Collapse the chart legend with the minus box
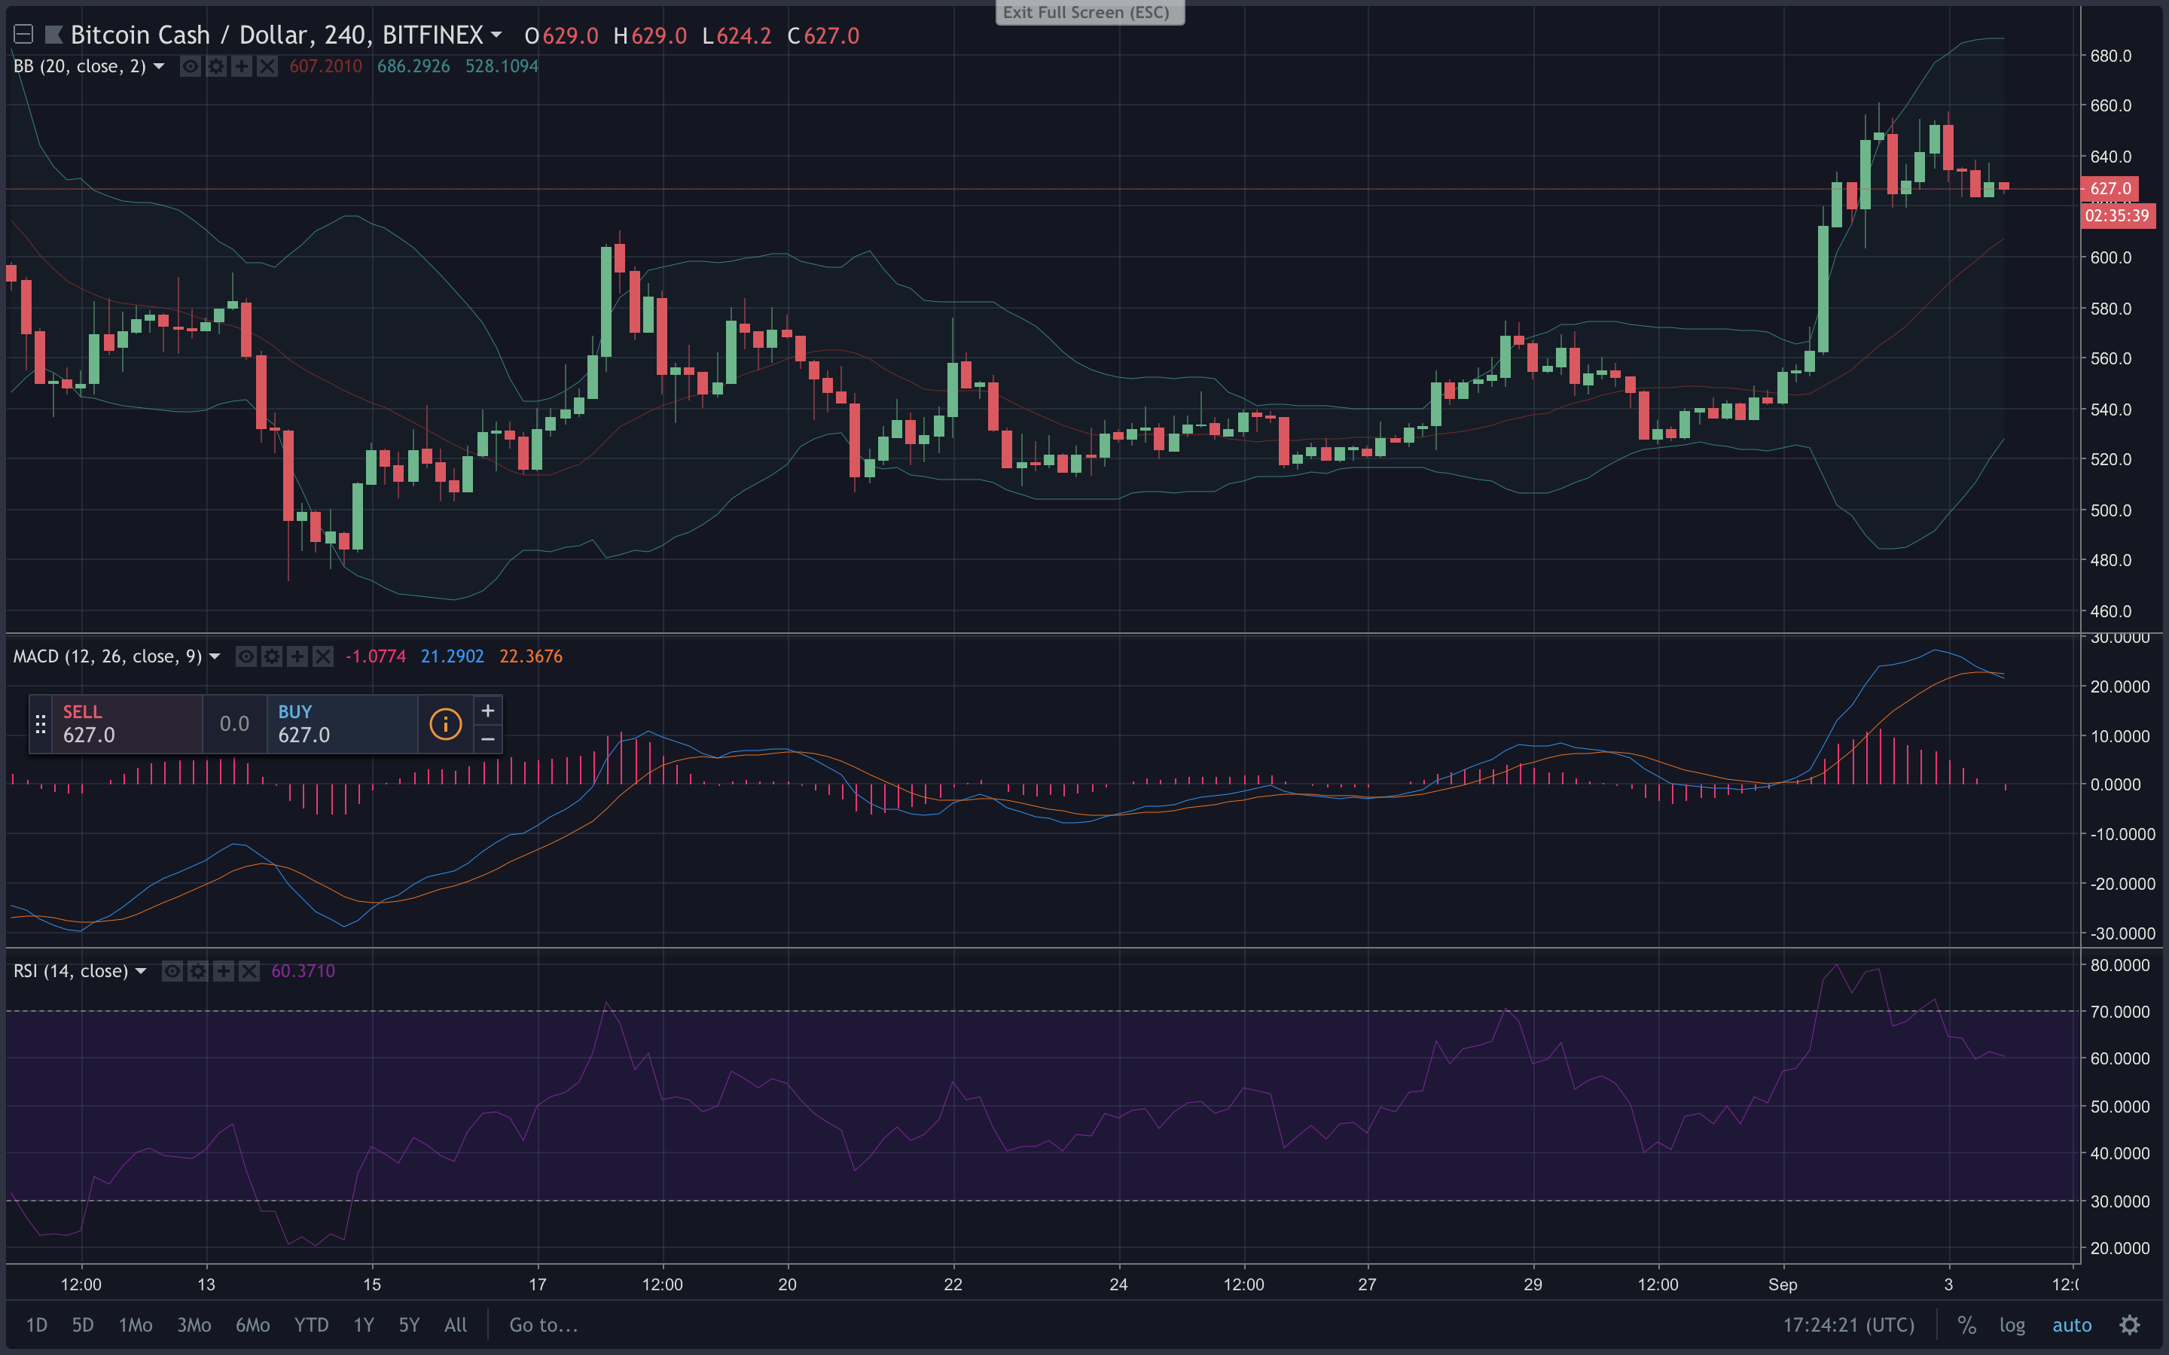The height and width of the screenshot is (1355, 2169). tap(23, 35)
